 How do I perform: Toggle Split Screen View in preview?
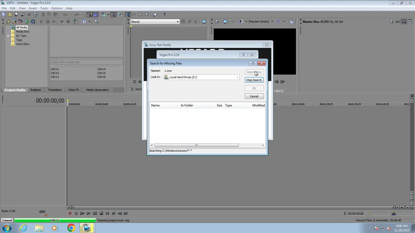click(x=241, y=21)
